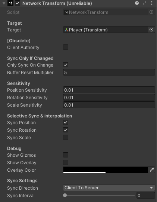157x202 pixels.
Task: Open the Overlay Color swatch
Action: pyautogui.click(x=106, y=170)
